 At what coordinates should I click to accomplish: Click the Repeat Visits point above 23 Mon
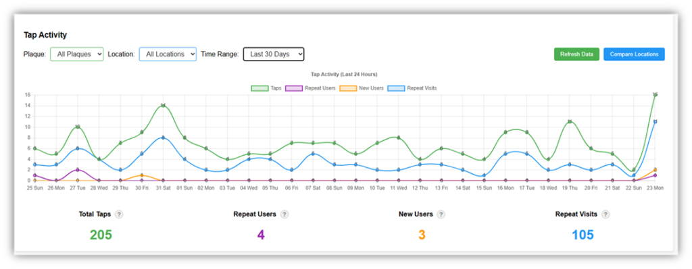pyautogui.click(x=656, y=121)
